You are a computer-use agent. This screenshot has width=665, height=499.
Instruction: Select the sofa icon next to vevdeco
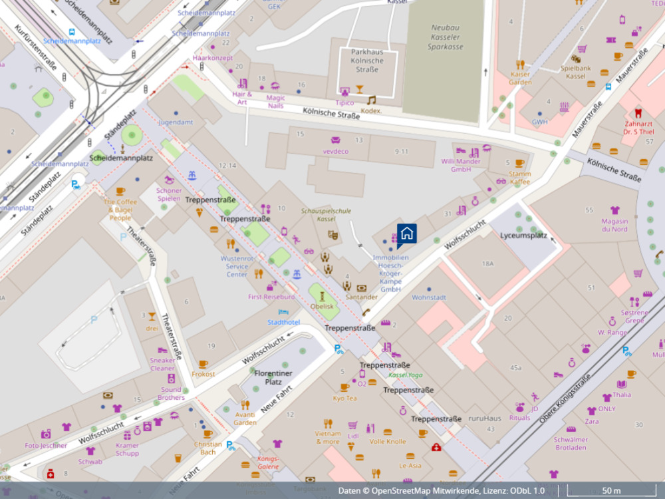[x=335, y=140]
